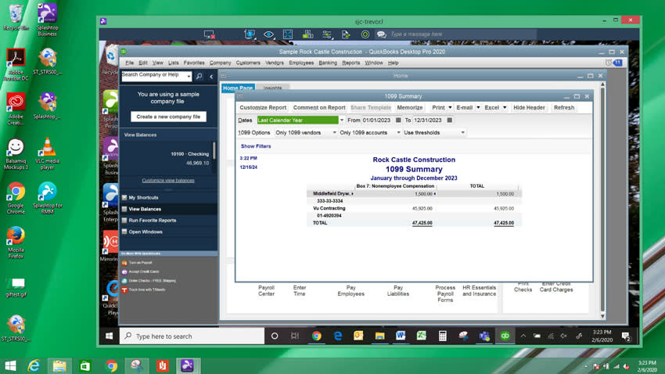Screen dimensions: 665x374
Task: Click the Home window vertical scrollbar
Action: (x=602, y=200)
